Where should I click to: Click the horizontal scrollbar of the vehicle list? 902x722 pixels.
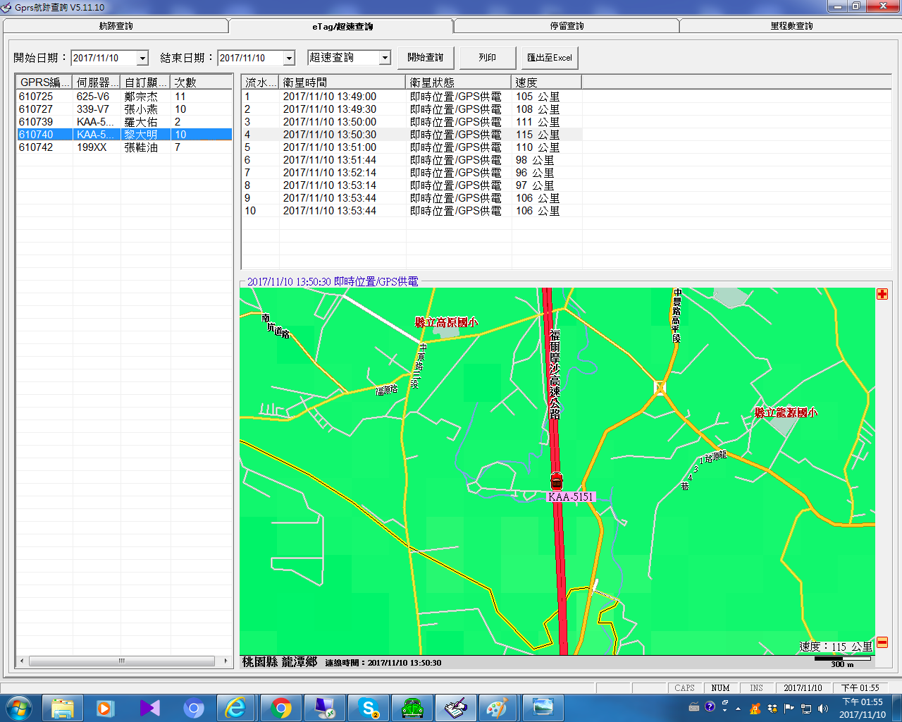pyautogui.click(x=122, y=661)
